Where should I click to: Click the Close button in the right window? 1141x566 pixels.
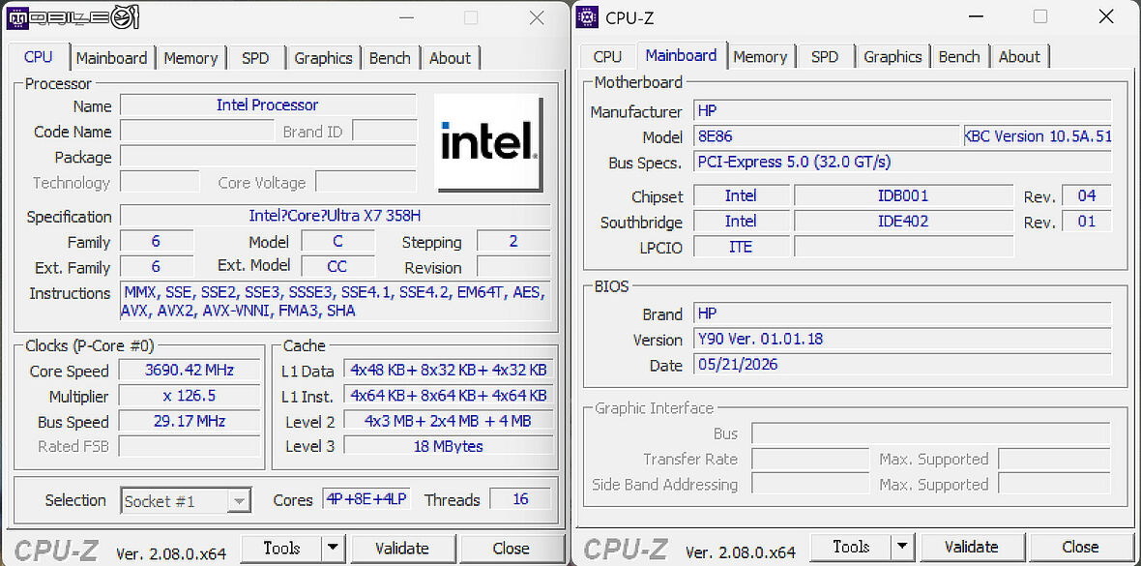[x=1080, y=547]
